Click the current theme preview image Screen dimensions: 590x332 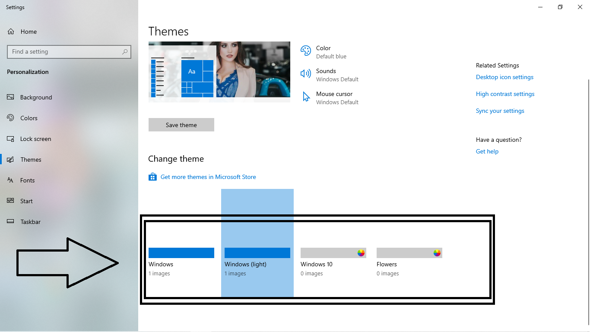(x=219, y=72)
